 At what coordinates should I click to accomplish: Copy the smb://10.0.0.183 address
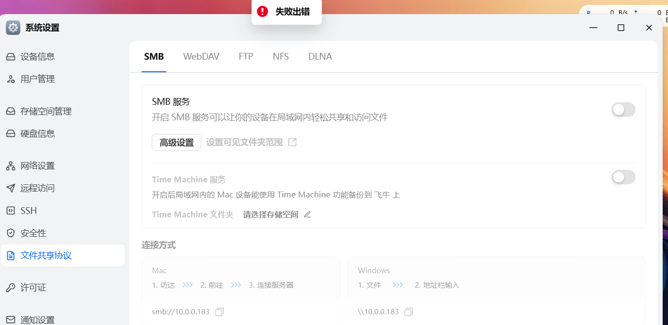pos(220,312)
